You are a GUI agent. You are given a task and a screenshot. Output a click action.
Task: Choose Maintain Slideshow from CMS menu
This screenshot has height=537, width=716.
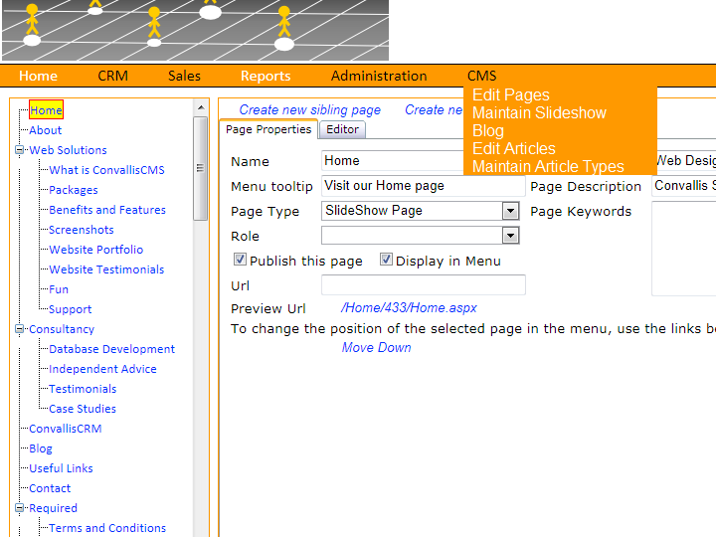coord(539,113)
